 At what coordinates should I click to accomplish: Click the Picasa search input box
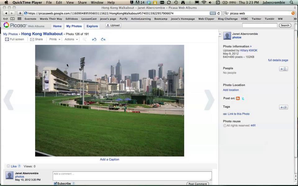coord(260,25)
